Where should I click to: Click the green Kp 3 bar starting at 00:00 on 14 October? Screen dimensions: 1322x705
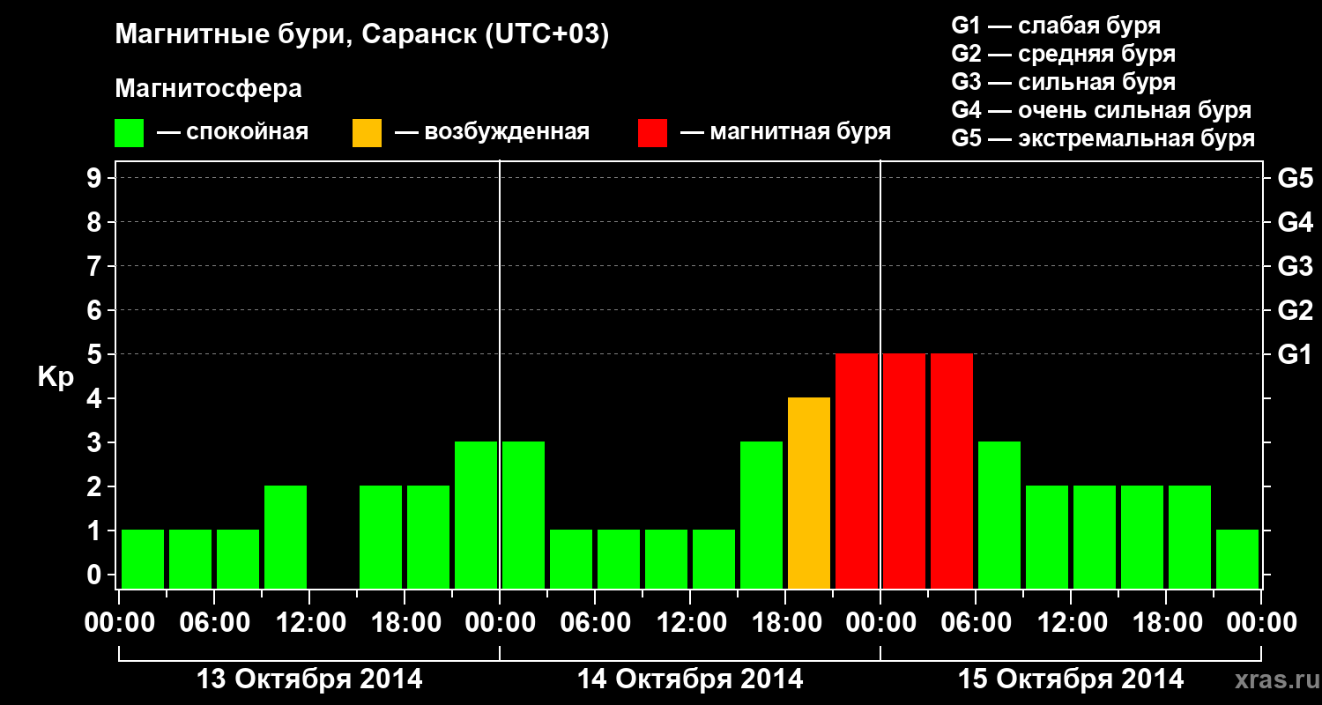(x=524, y=515)
